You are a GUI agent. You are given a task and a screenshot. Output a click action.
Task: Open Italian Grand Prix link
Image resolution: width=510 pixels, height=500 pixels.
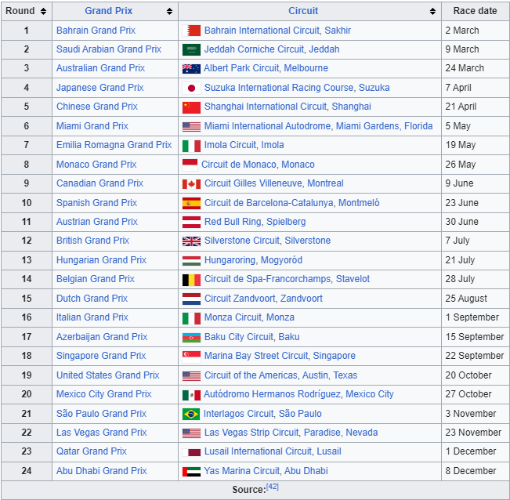(92, 317)
